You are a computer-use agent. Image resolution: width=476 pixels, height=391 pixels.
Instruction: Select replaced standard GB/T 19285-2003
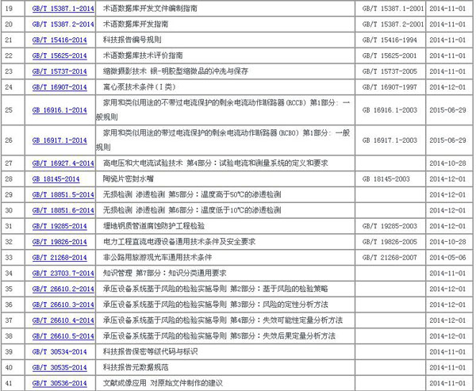click(x=390, y=227)
